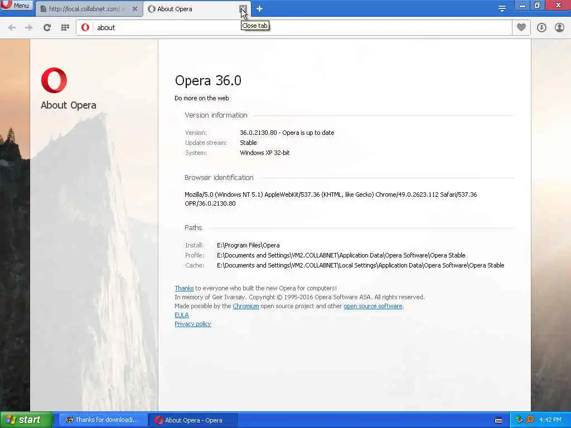Close the local.collabnet.com tab

(135, 9)
